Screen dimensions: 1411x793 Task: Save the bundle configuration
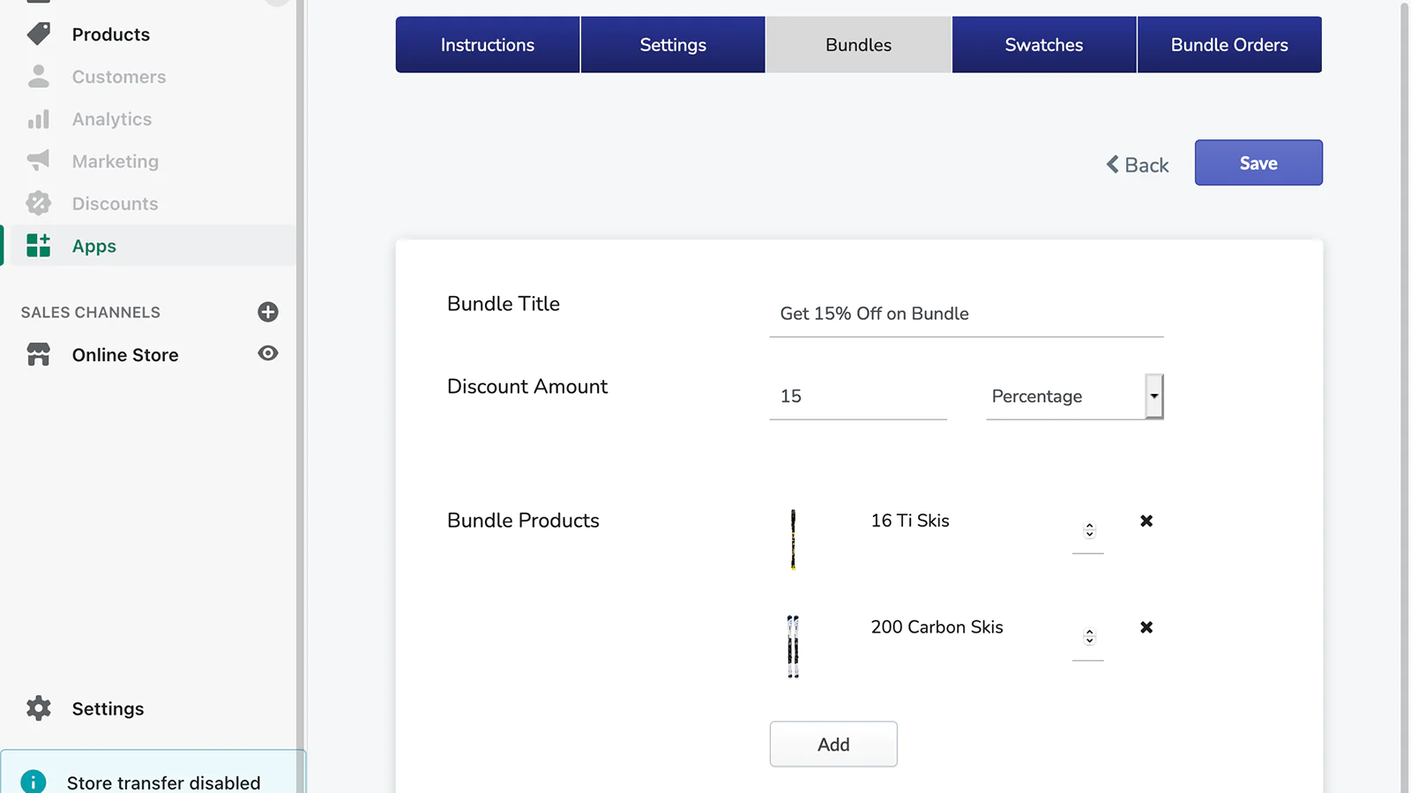[x=1258, y=162]
